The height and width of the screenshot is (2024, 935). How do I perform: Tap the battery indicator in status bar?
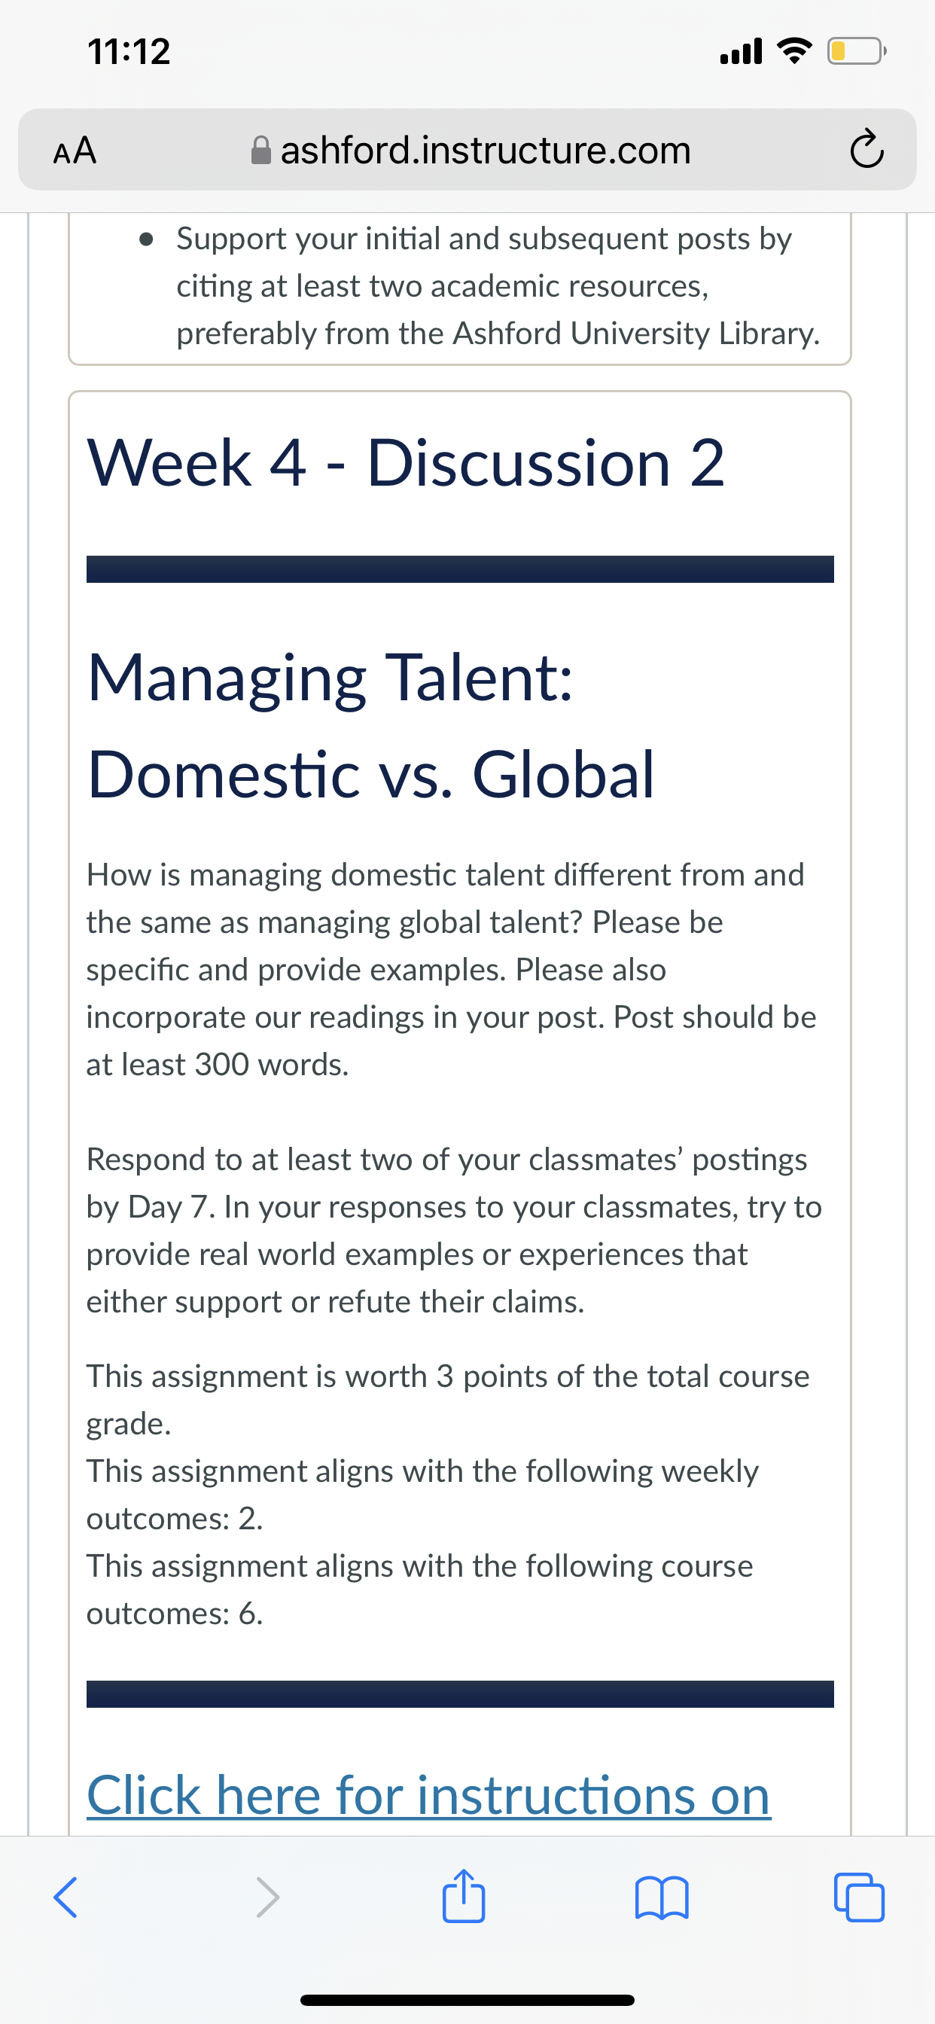(x=857, y=52)
